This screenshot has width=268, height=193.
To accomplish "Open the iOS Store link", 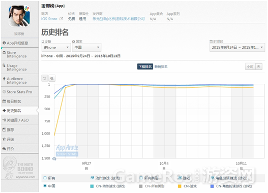I will [49, 19].
